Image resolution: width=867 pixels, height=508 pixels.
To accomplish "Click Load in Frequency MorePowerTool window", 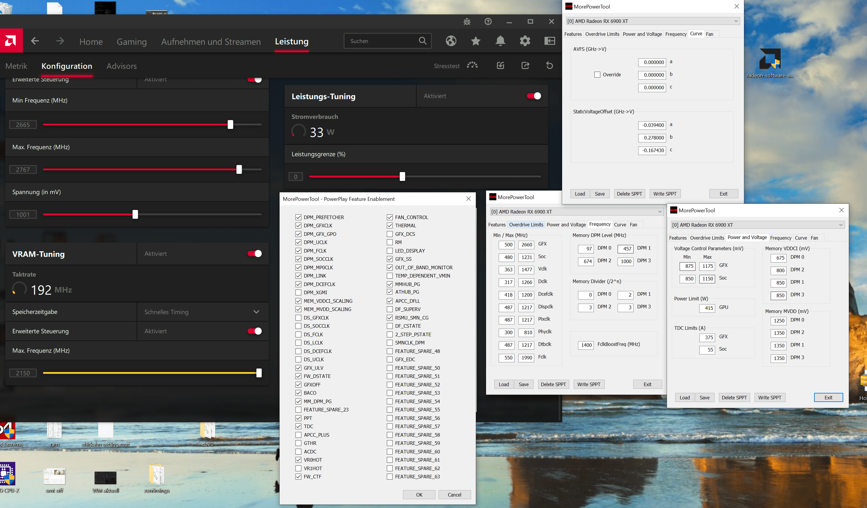I will 504,384.
